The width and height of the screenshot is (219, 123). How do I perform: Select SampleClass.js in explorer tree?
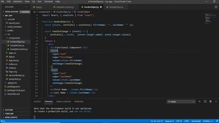17,45
